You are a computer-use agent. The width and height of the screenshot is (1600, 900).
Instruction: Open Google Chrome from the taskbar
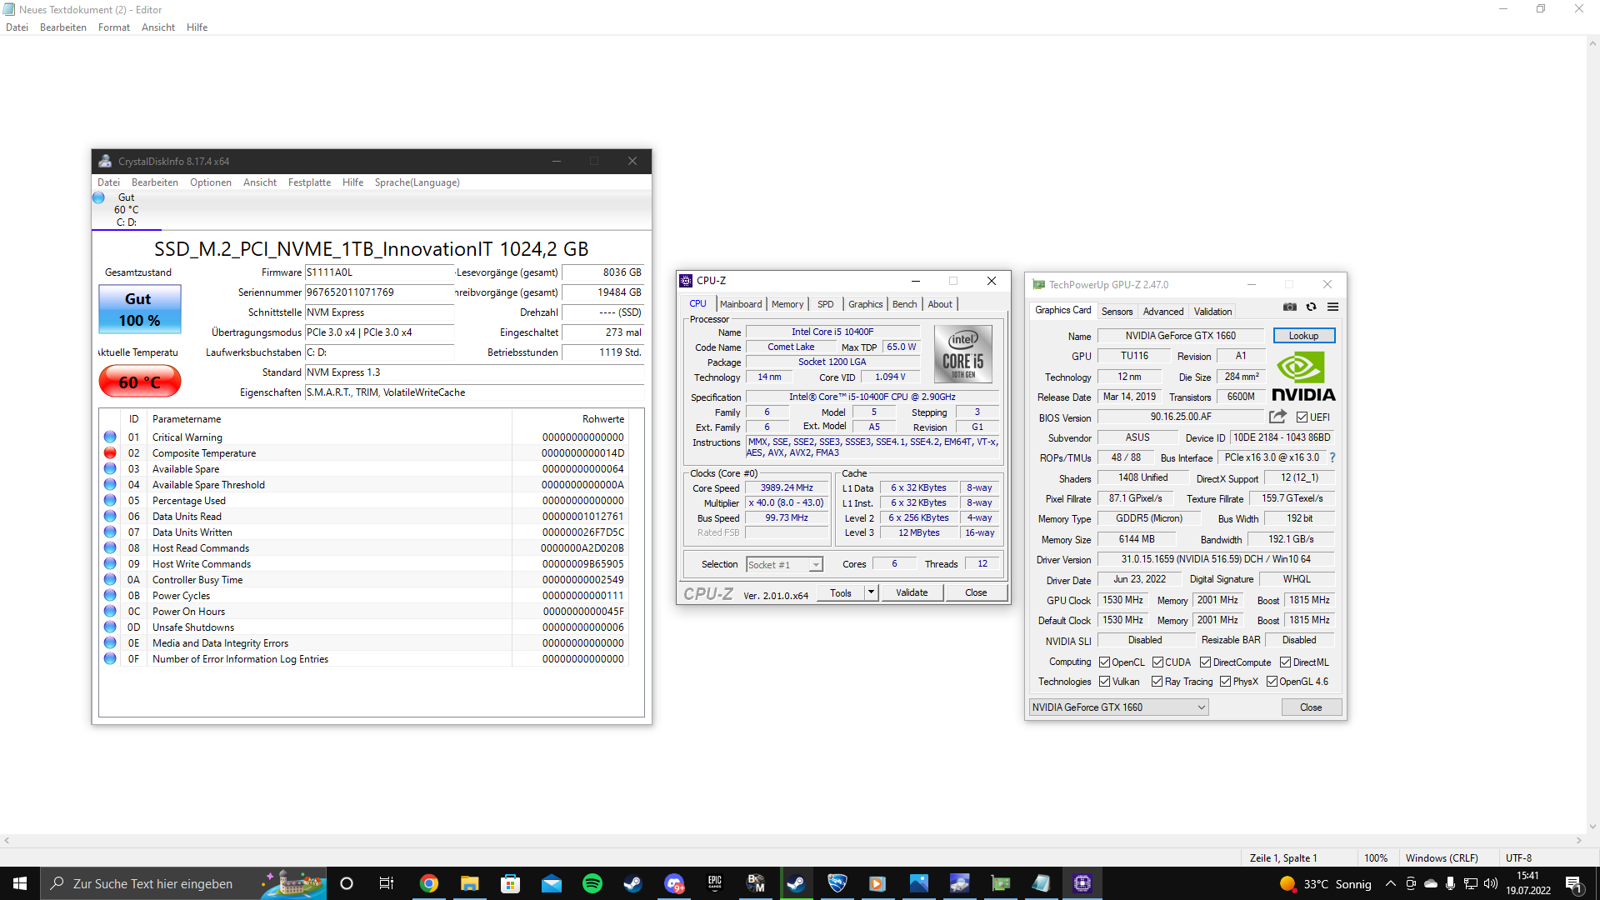tap(429, 883)
